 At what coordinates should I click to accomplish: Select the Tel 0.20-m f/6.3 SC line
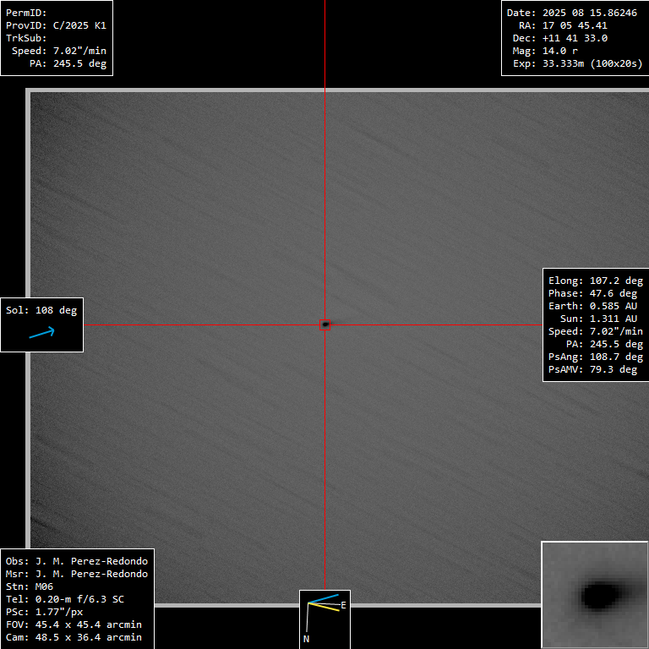click(65, 599)
